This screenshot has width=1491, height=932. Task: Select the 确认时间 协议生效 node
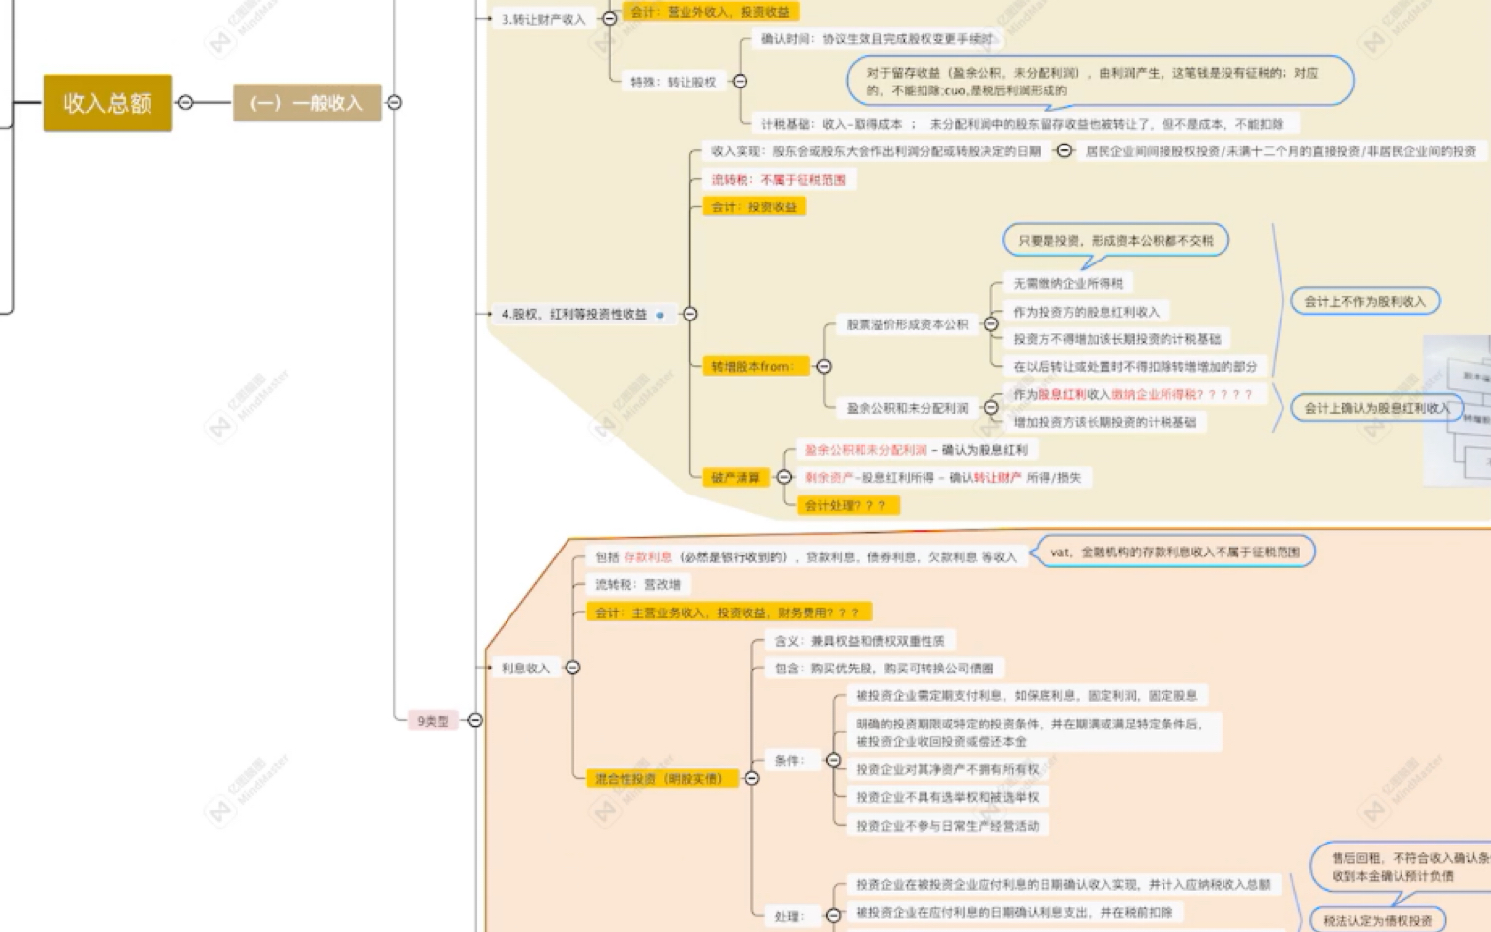click(877, 39)
